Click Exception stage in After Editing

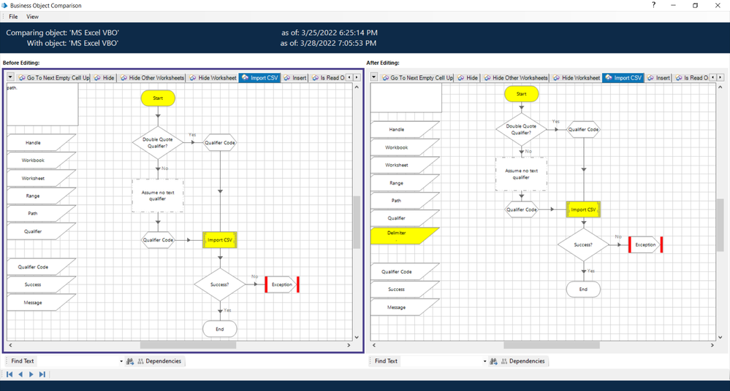pos(645,244)
